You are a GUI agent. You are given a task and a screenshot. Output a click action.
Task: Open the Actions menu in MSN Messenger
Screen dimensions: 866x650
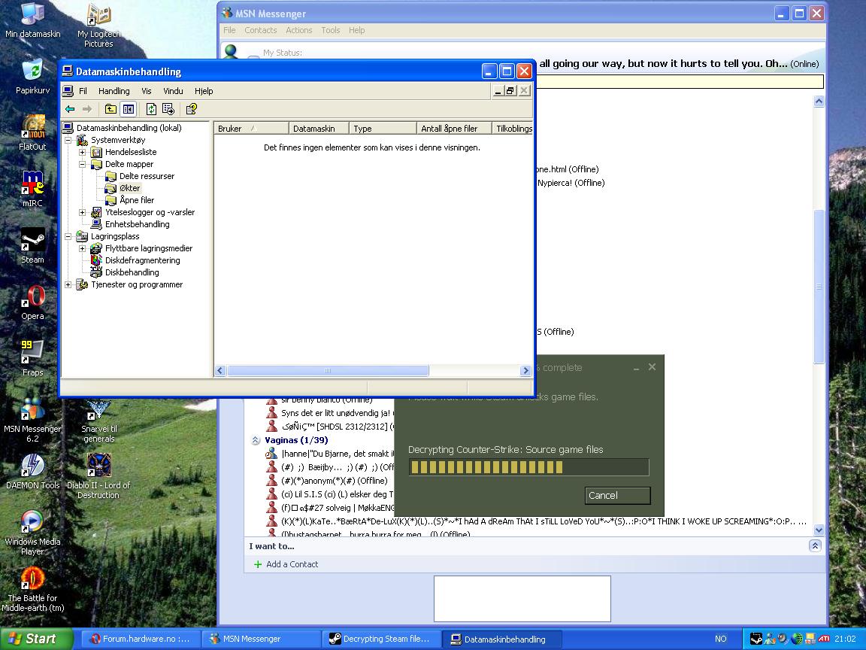pos(298,30)
